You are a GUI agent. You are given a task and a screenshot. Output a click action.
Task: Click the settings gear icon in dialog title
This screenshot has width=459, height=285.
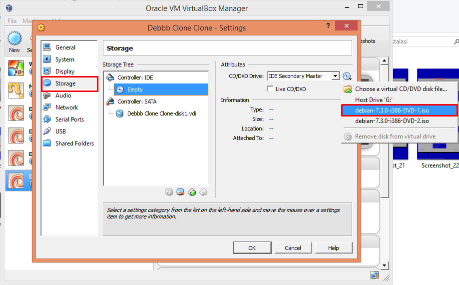click(41, 27)
